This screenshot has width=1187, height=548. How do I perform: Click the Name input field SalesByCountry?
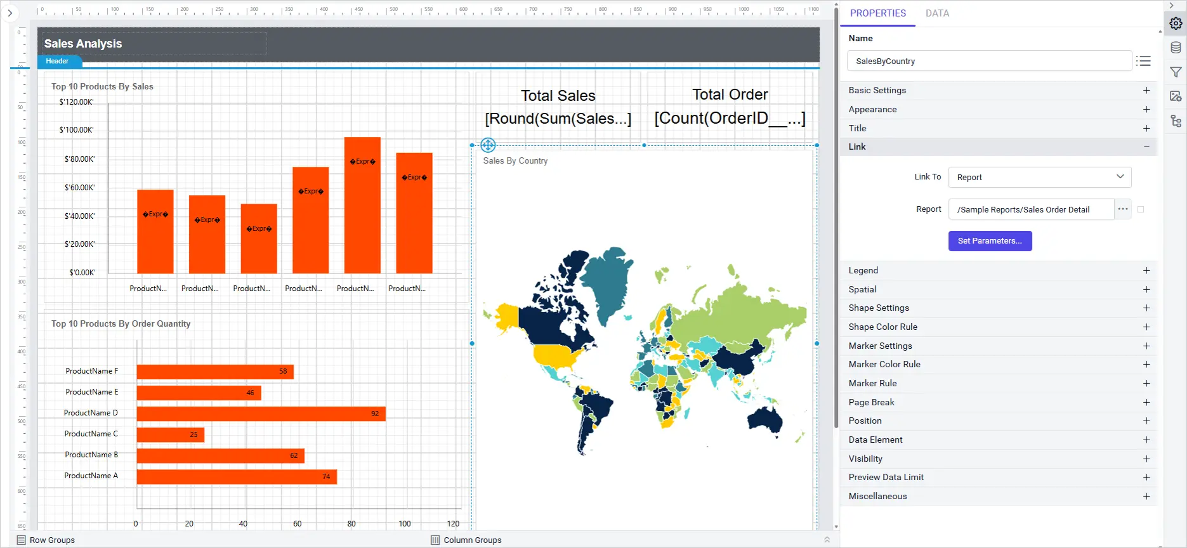(x=989, y=61)
